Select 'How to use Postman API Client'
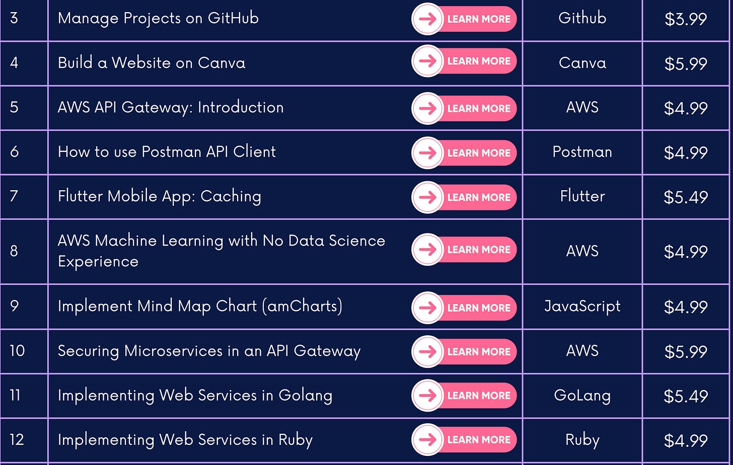Viewport: 733px width, 465px height. click(x=167, y=151)
